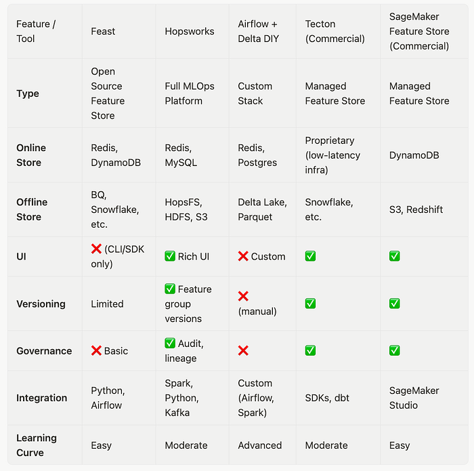
Task: Click green check in SageMaker UI cell
Action: pyautogui.click(x=395, y=256)
